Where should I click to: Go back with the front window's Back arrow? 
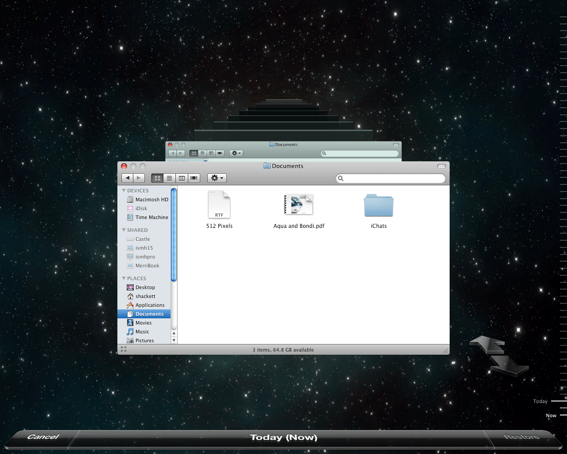(128, 178)
